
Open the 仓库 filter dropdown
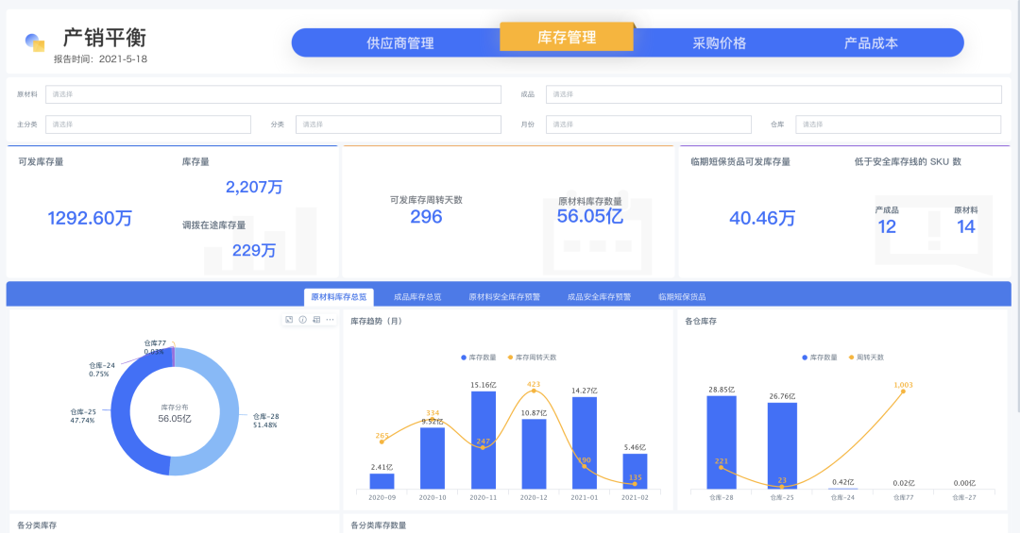click(898, 125)
